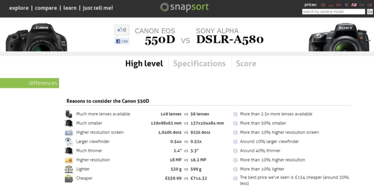Open info icon for 2.5x more lenses available
The width and height of the screenshot is (374, 188).
coord(235,114)
